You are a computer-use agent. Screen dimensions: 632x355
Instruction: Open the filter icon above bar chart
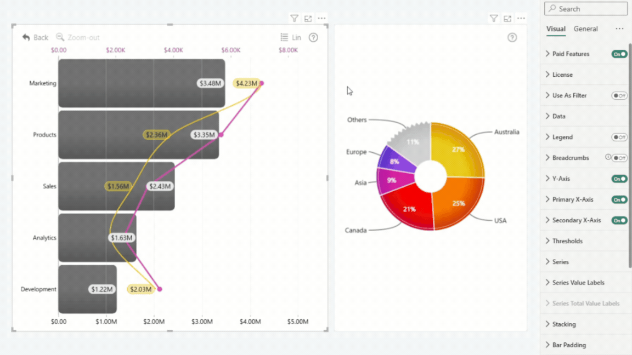coord(294,19)
